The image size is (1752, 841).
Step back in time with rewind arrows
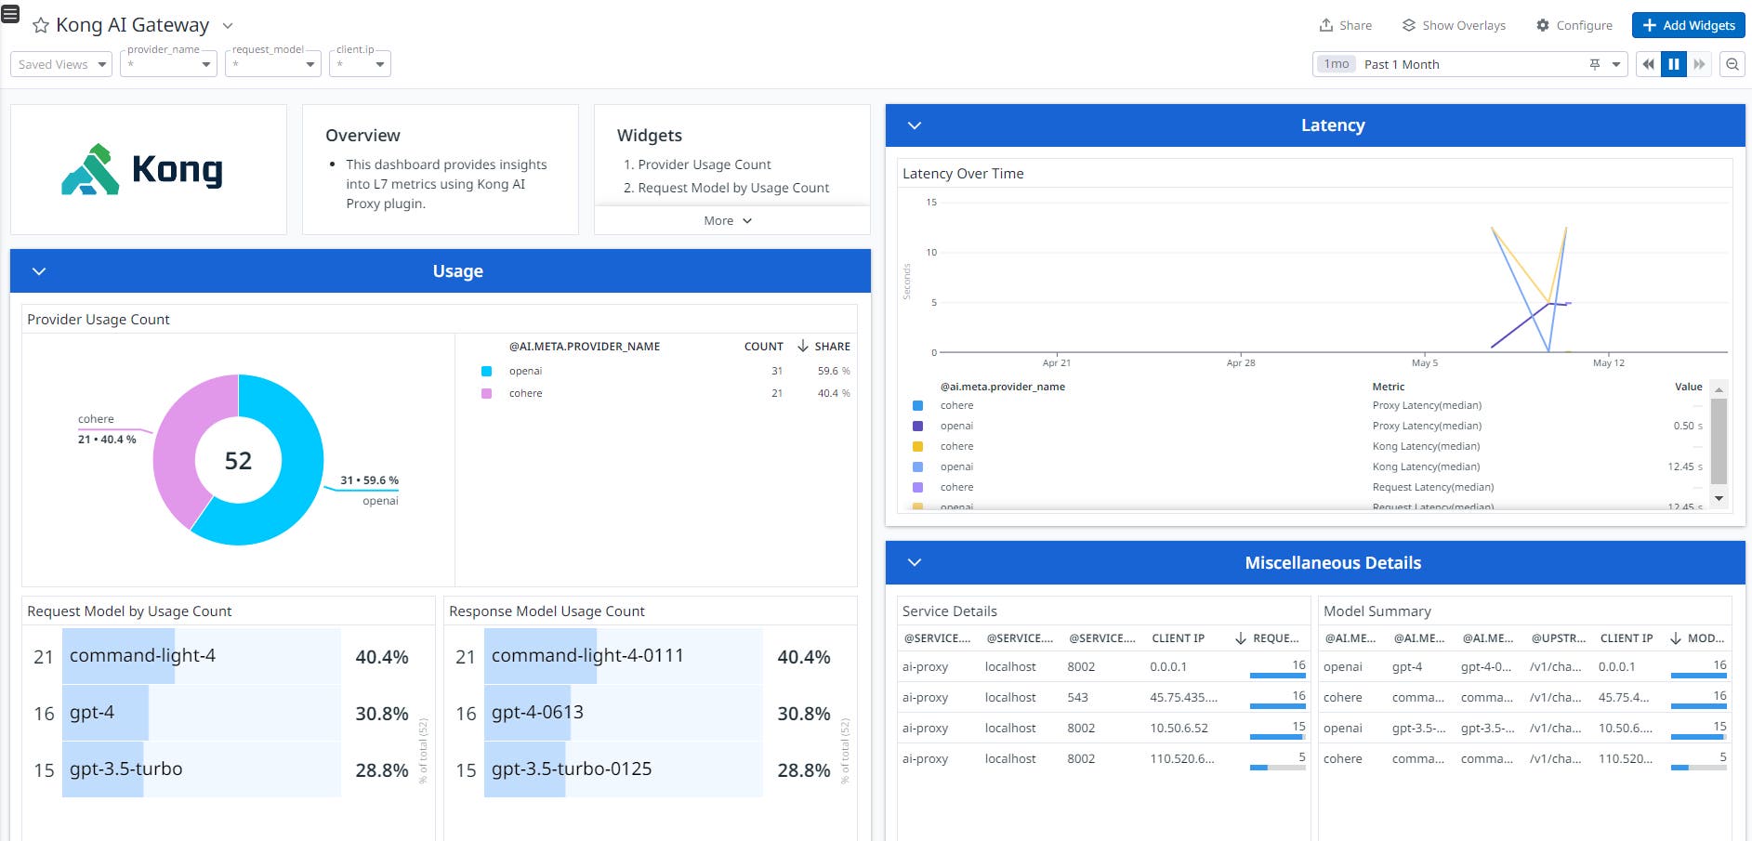tap(1648, 64)
